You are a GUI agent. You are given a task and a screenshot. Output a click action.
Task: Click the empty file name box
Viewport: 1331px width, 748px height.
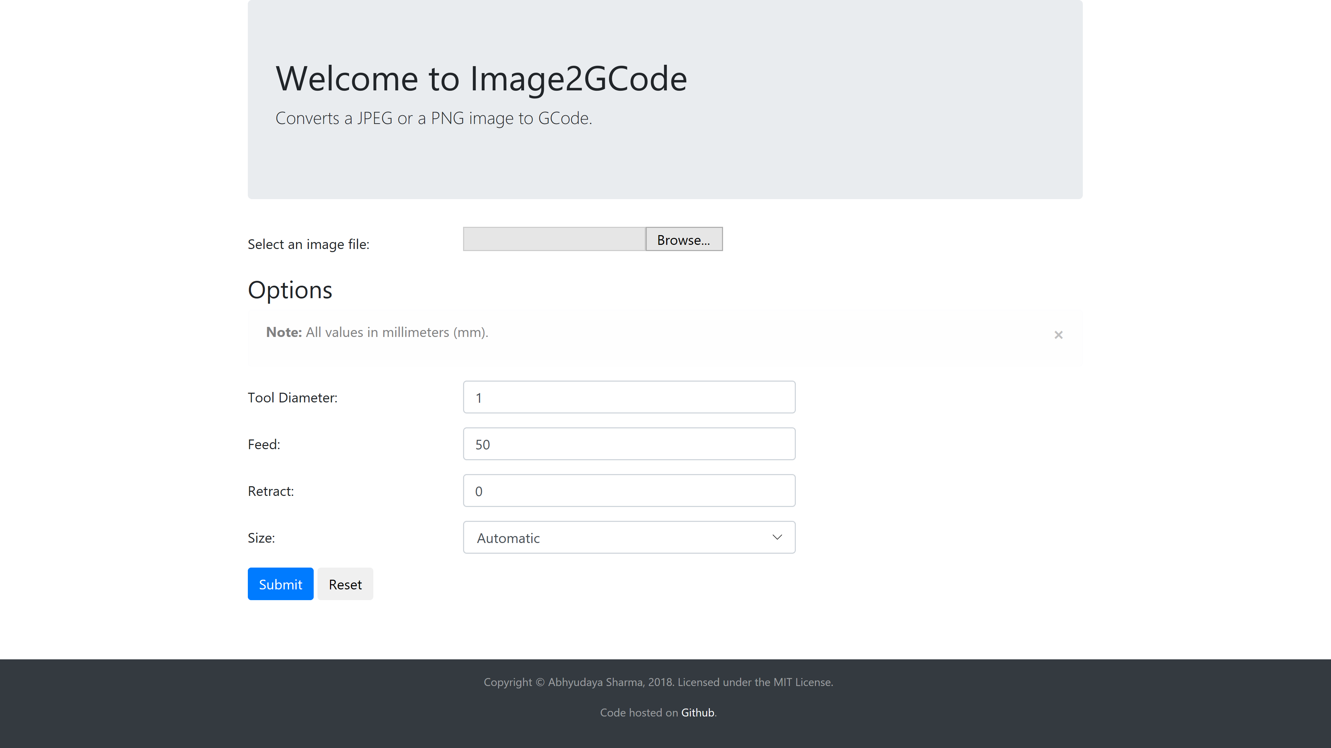pos(554,240)
